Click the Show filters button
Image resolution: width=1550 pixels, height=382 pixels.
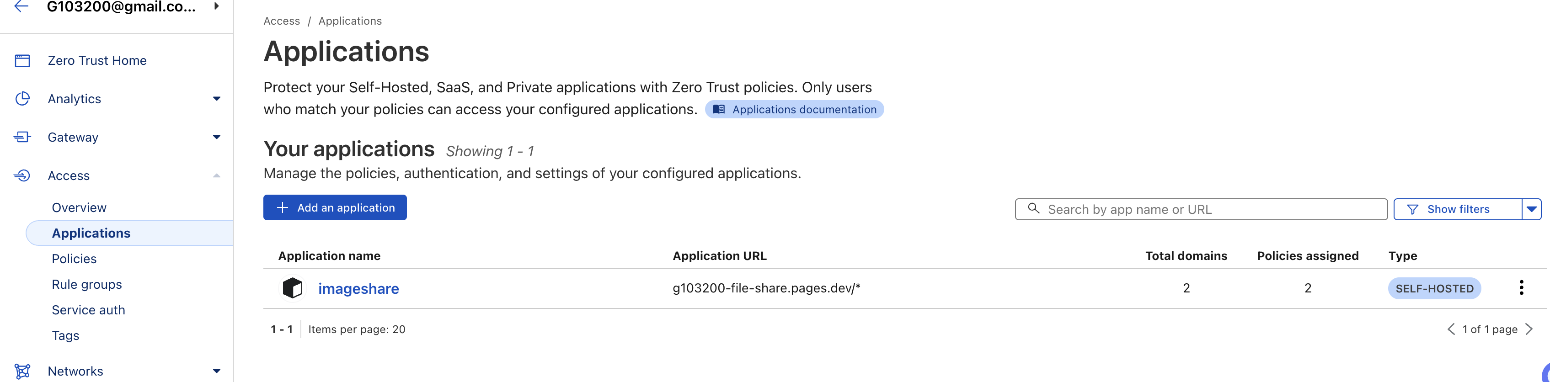1457,209
